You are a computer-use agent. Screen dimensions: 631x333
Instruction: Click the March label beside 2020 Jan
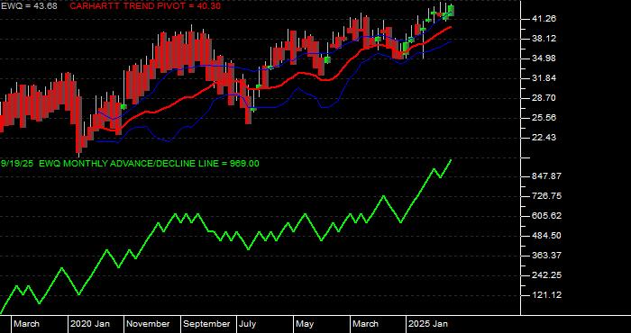tap(27, 324)
